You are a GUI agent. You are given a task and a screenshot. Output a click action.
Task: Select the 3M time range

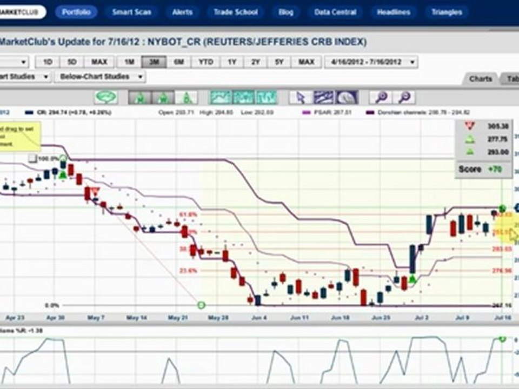coord(154,62)
